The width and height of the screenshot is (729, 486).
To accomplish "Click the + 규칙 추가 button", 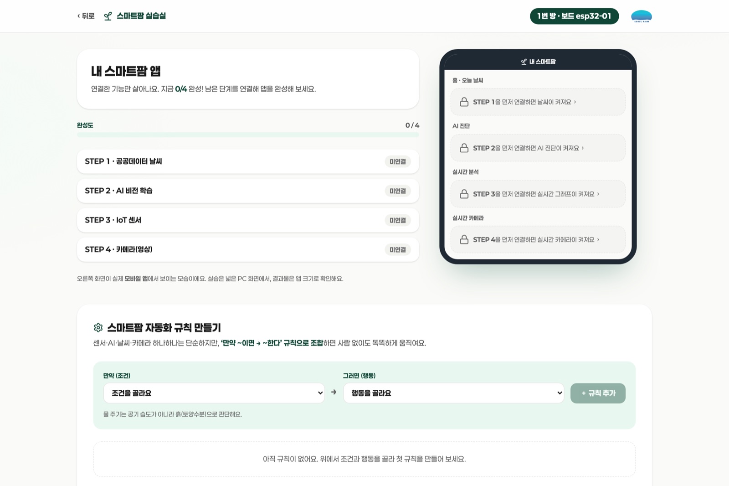I will (x=598, y=393).
